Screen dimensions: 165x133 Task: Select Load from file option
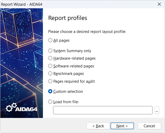tap(50, 102)
